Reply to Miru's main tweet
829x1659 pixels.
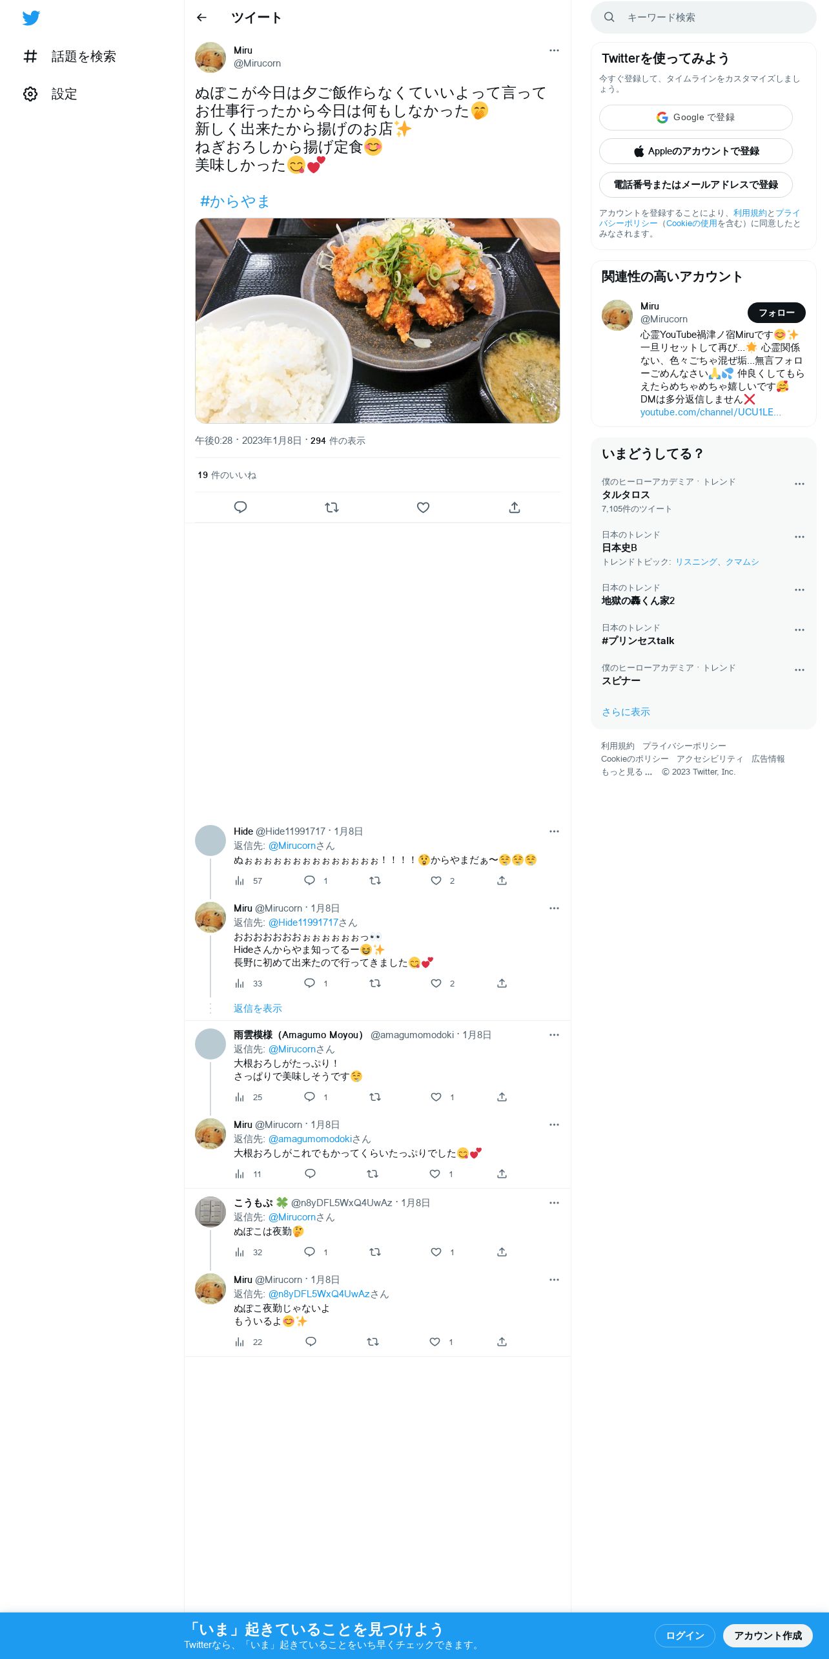(x=240, y=507)
